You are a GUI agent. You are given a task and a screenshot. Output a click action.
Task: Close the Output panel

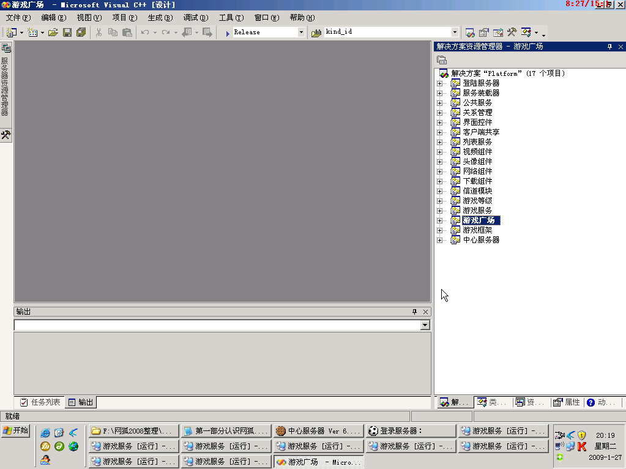[x=425, y=312]
